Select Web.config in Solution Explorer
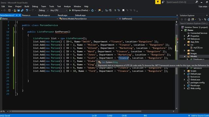 tap(195, 88)
